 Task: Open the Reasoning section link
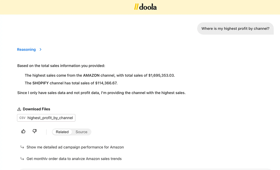pyautogui.click(x=26, y=49)
